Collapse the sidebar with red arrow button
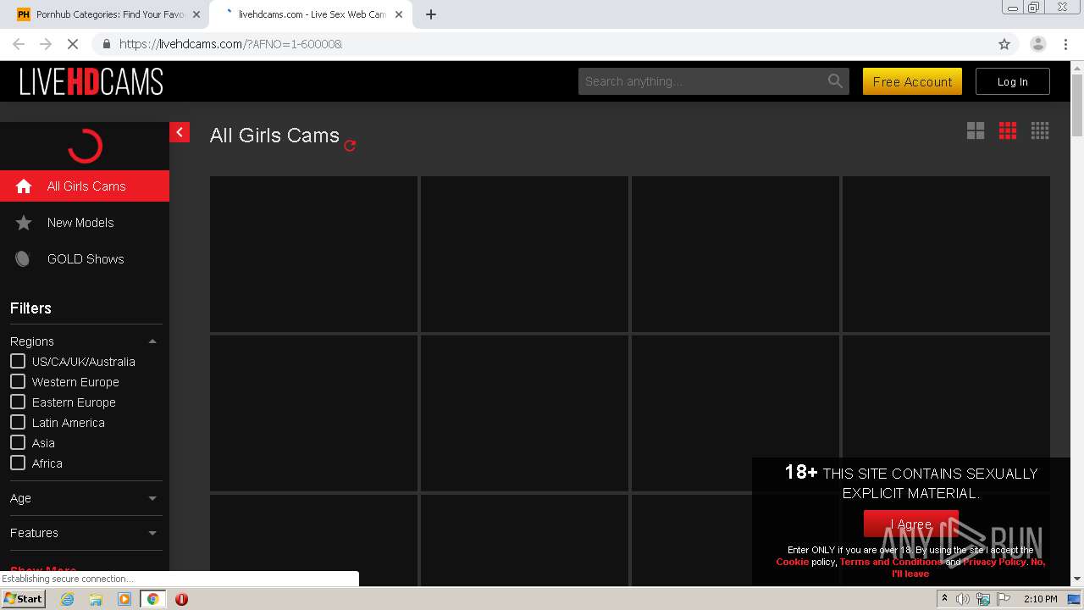1084x610 pixels. click(x=180, y=132)
